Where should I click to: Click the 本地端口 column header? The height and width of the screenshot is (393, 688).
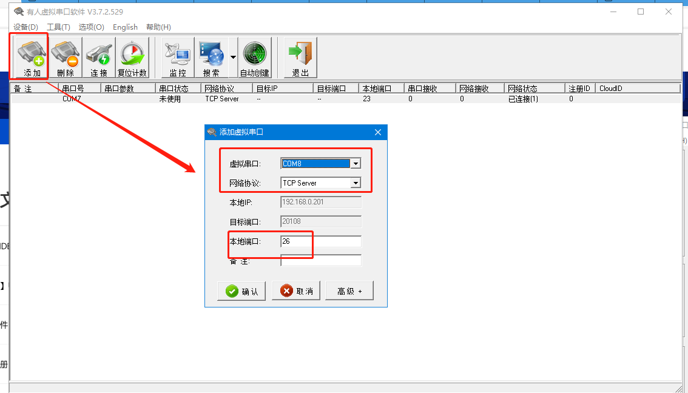[381, 89]
